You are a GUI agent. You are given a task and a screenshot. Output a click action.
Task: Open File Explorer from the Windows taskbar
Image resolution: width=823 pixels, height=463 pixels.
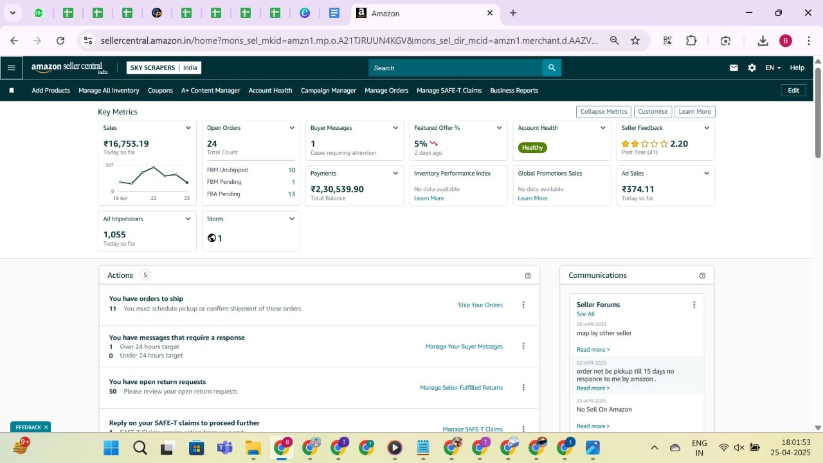tap(253, 448)
